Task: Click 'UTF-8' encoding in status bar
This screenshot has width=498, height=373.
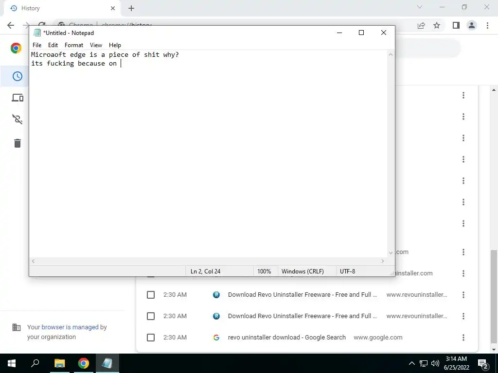Action: pos(347,271)
